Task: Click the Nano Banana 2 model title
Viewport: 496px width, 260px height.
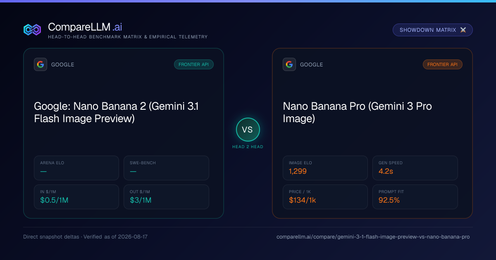Action: [x=117, y=112]
